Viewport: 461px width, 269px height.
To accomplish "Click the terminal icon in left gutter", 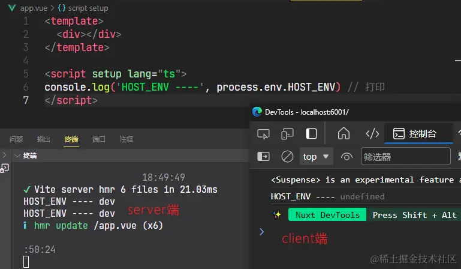I will pyautogui.click(x=4, y=168).
